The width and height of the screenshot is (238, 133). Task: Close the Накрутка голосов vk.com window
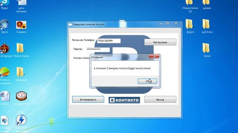(176, 23)
